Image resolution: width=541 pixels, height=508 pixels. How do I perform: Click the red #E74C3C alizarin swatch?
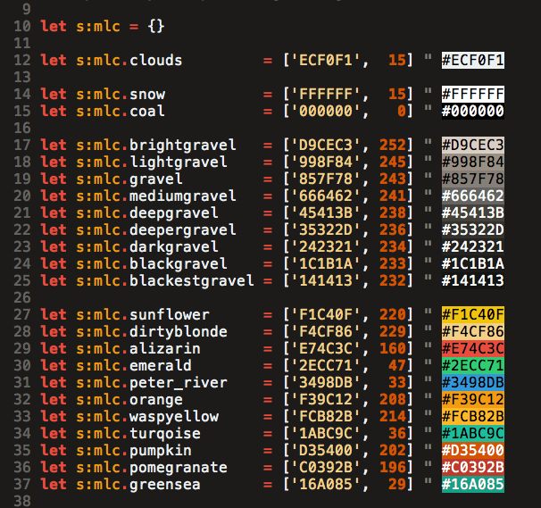[x=472, y=348]
